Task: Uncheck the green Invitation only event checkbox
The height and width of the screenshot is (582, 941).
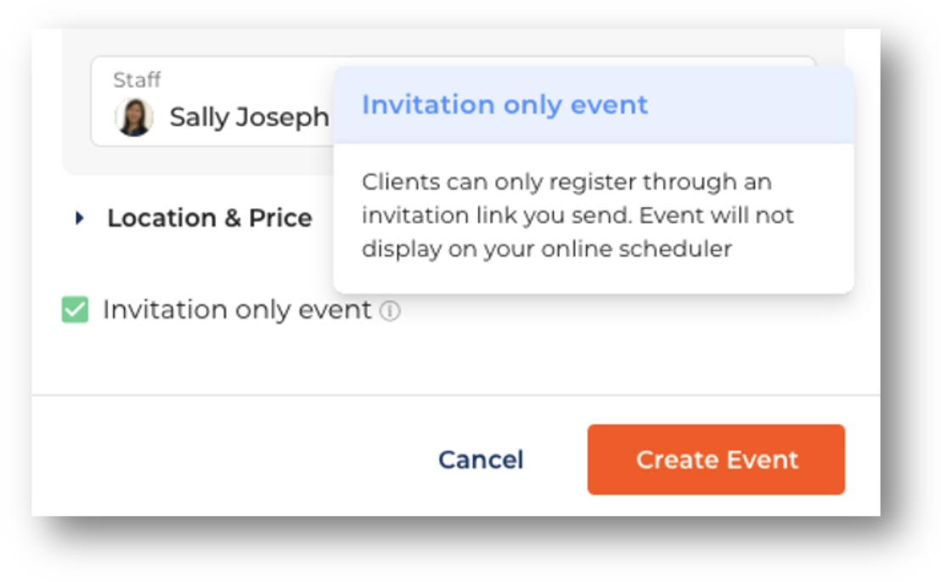Action: coord(75,310)
